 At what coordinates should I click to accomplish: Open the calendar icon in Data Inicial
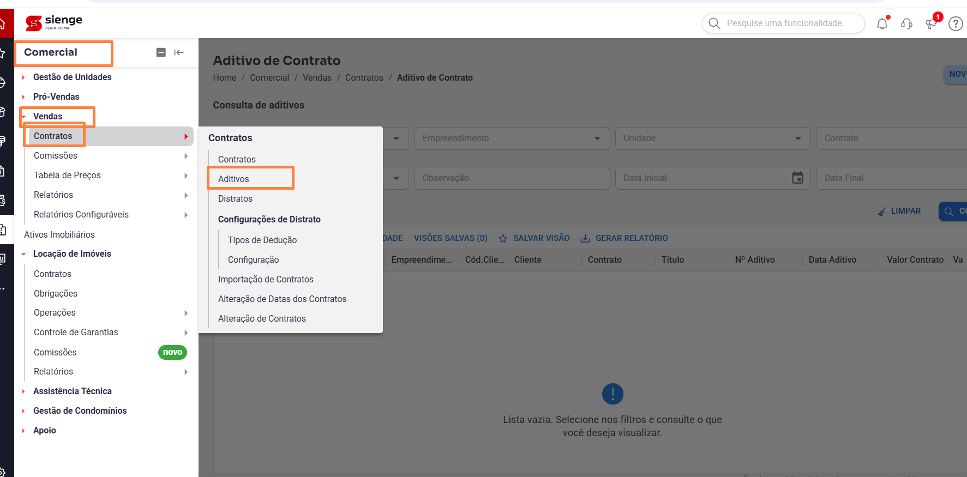pyautogui.click(x=797, y=178)
